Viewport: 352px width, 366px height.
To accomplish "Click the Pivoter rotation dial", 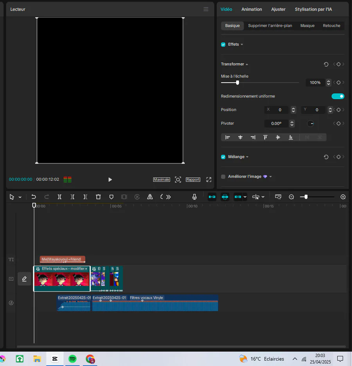I will click(x=311, y=123).
